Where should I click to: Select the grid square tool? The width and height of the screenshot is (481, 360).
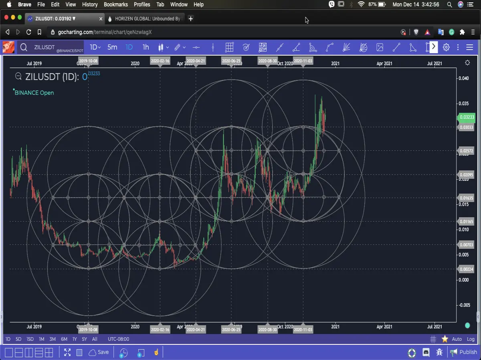point(229,47)
